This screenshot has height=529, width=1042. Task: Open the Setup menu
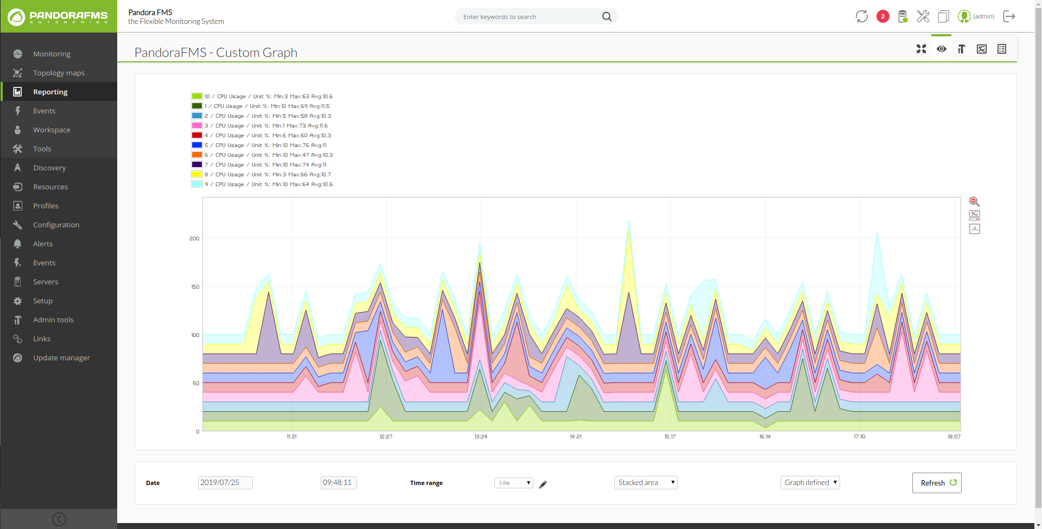coord(59,301)
